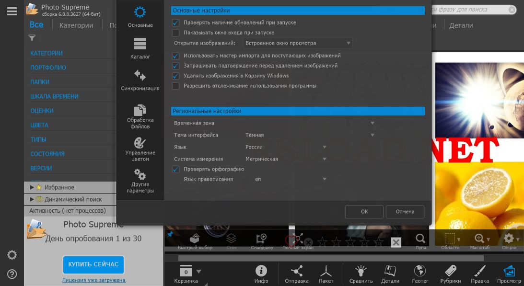Click the horizontal scrollbar below the viewer
524x286 pixels.
point(331,258)
